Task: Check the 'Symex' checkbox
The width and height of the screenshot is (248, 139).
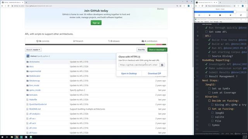Action: pos(209,125)
